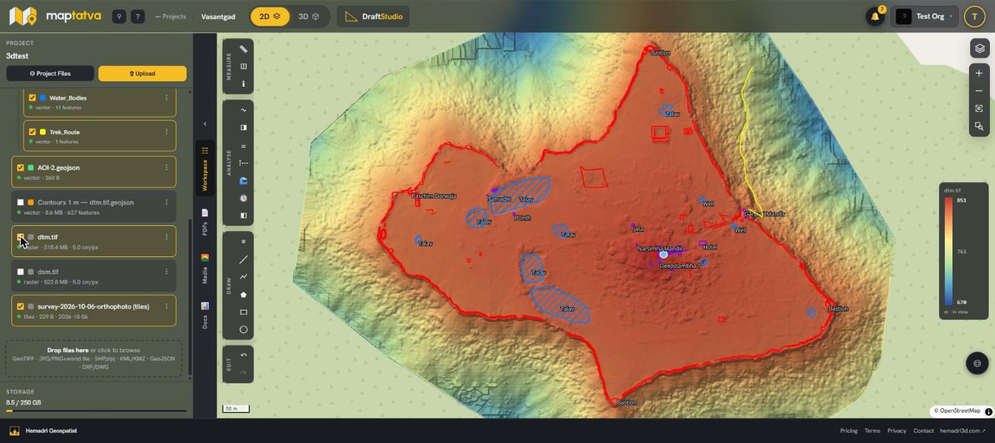Click the dotted section analysis tool

[x=244, y=163]
